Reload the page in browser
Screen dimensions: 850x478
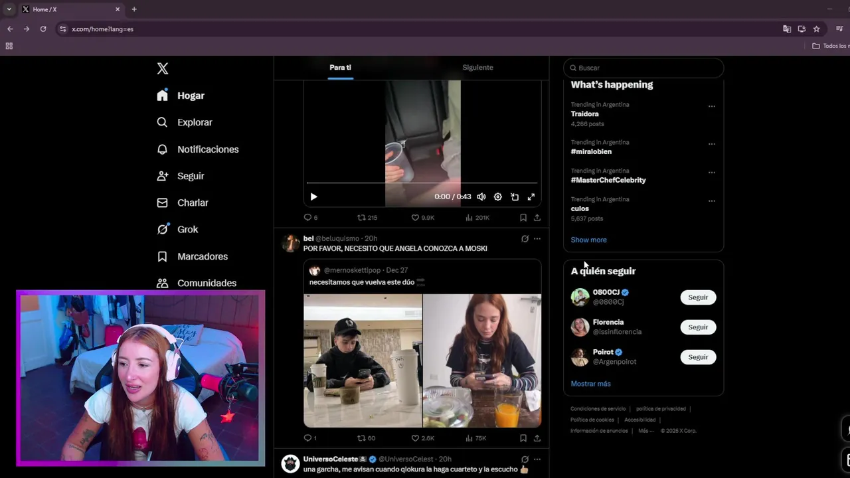(x=43, y=29)
